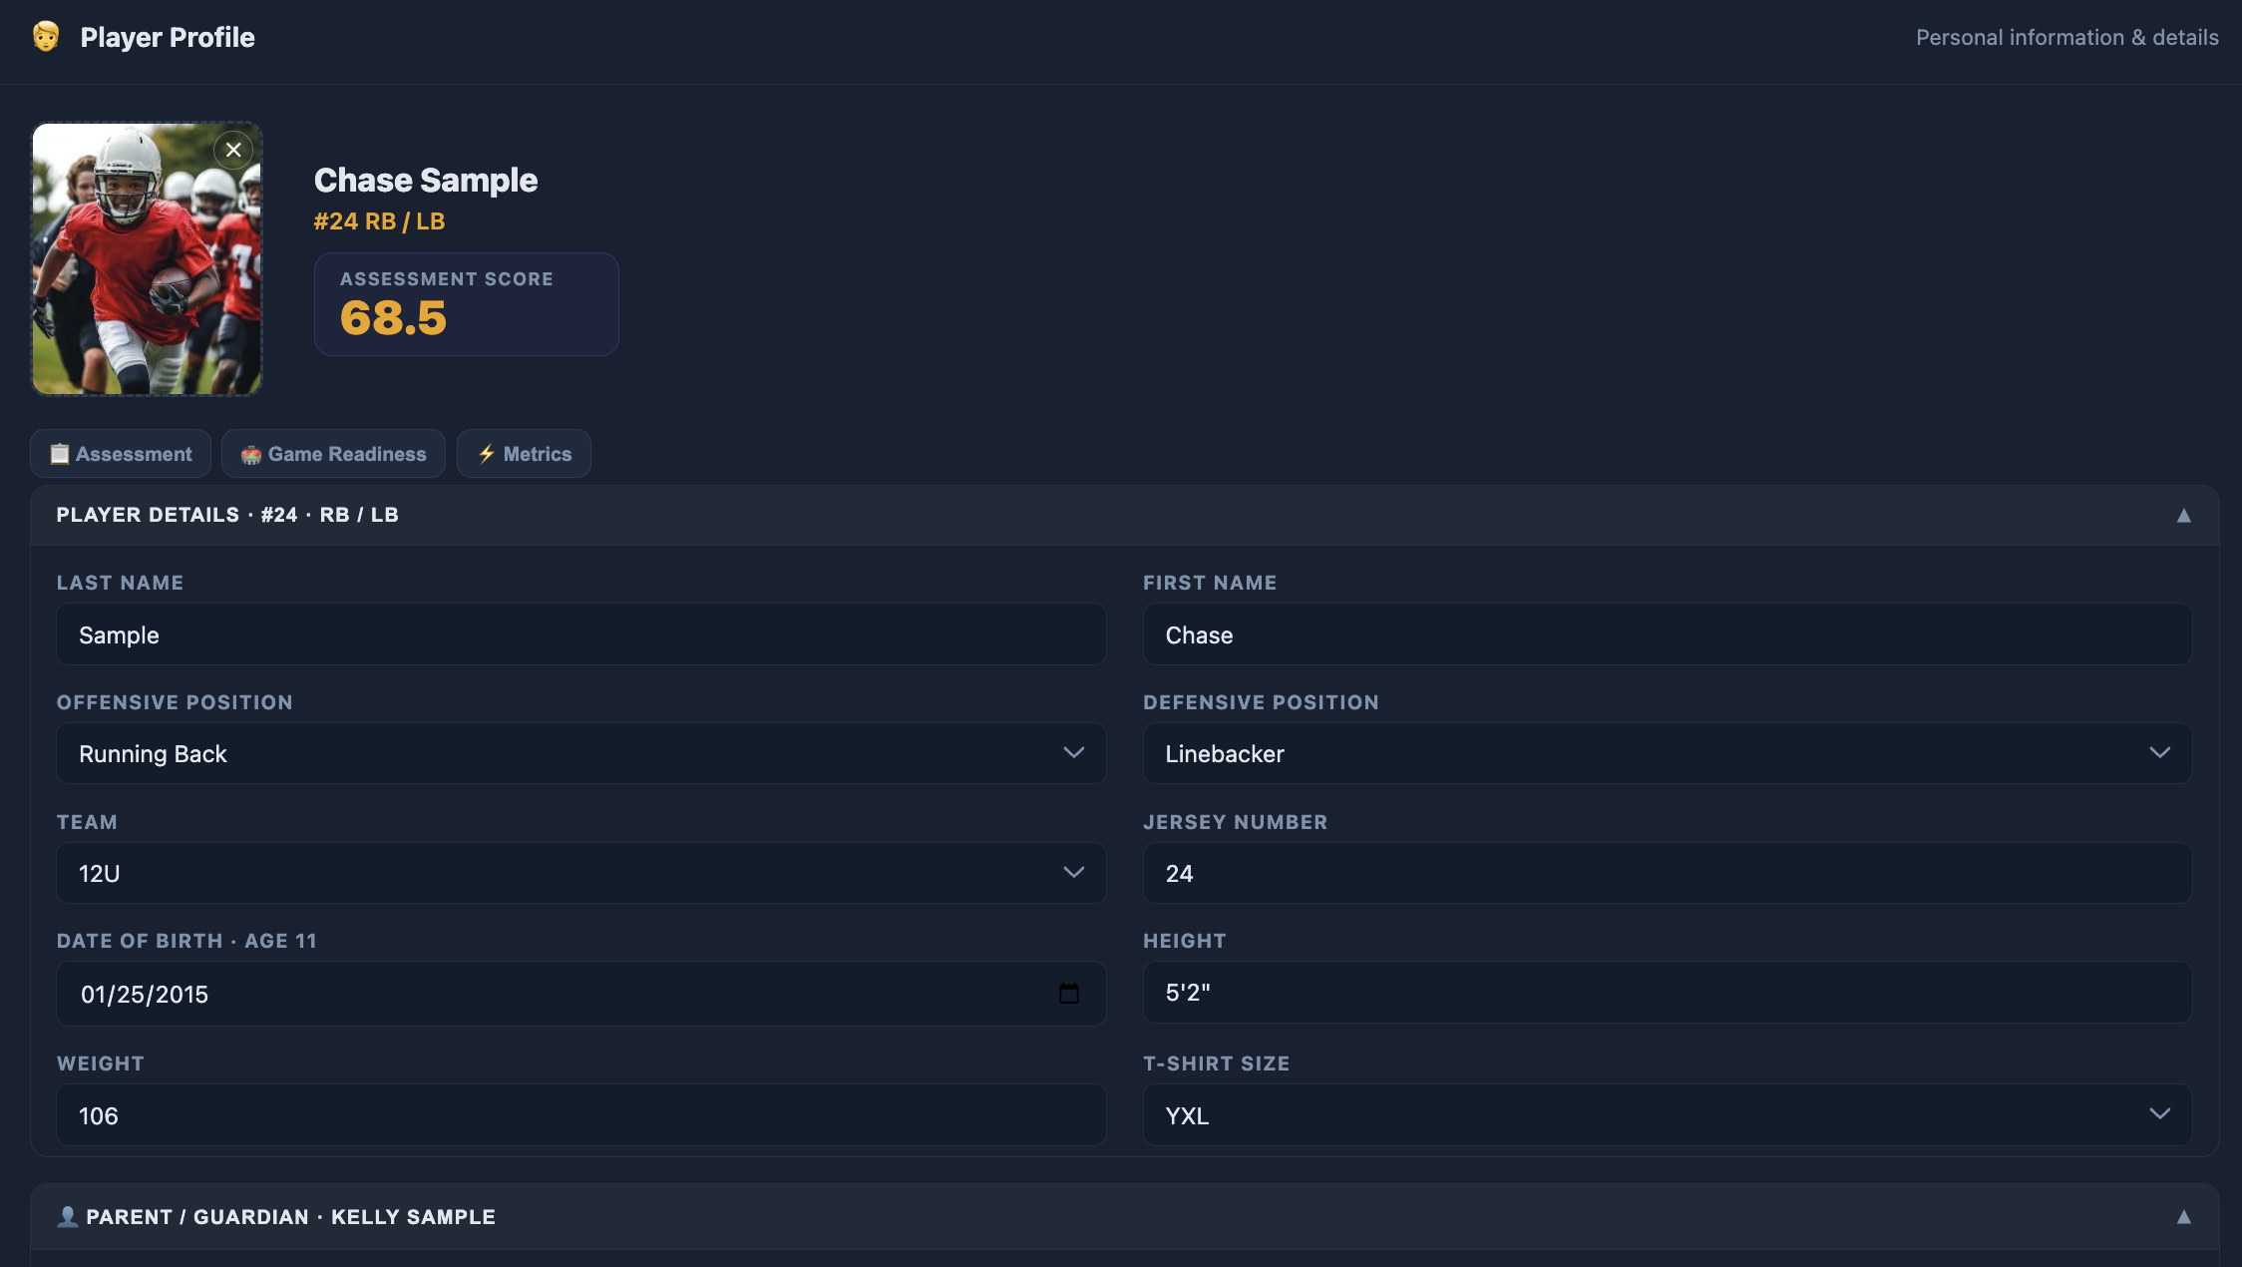Click the stadium icon on Game Readiness
The height and width of the screenshot is (1267, 2242).
click(251, 455)
